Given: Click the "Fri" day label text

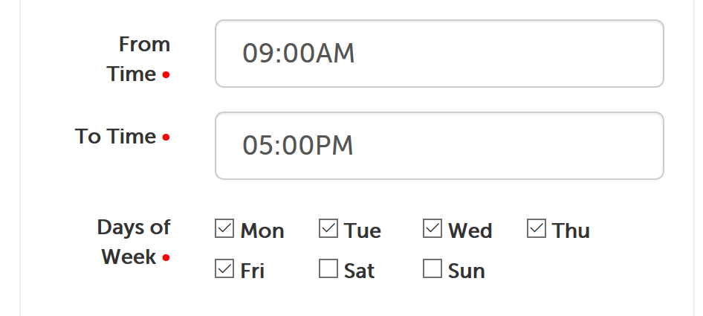Looking at the screenshot, I should (253, 271).
